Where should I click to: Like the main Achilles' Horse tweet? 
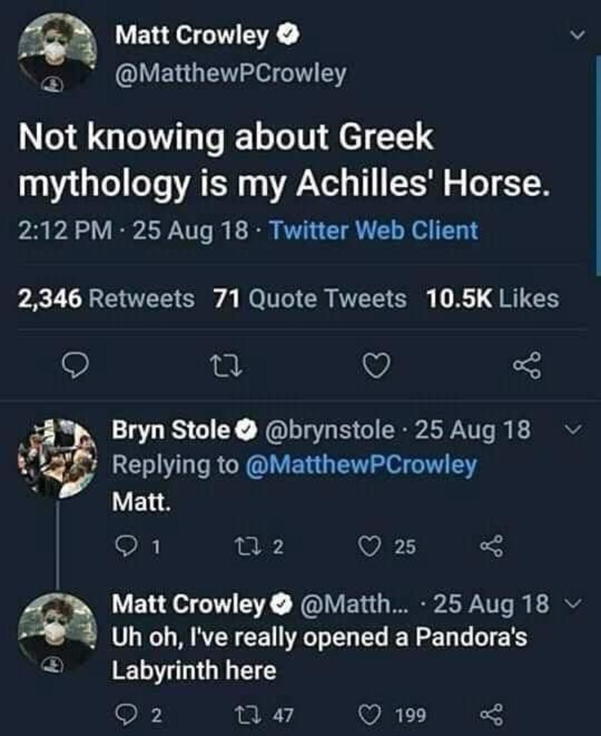coord(376,366)
